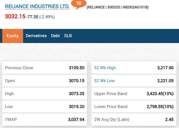The height and width of the screenshot is (128, 179).
Task: Click the 52 Wk High link
Action: click(x=105, y=68)
